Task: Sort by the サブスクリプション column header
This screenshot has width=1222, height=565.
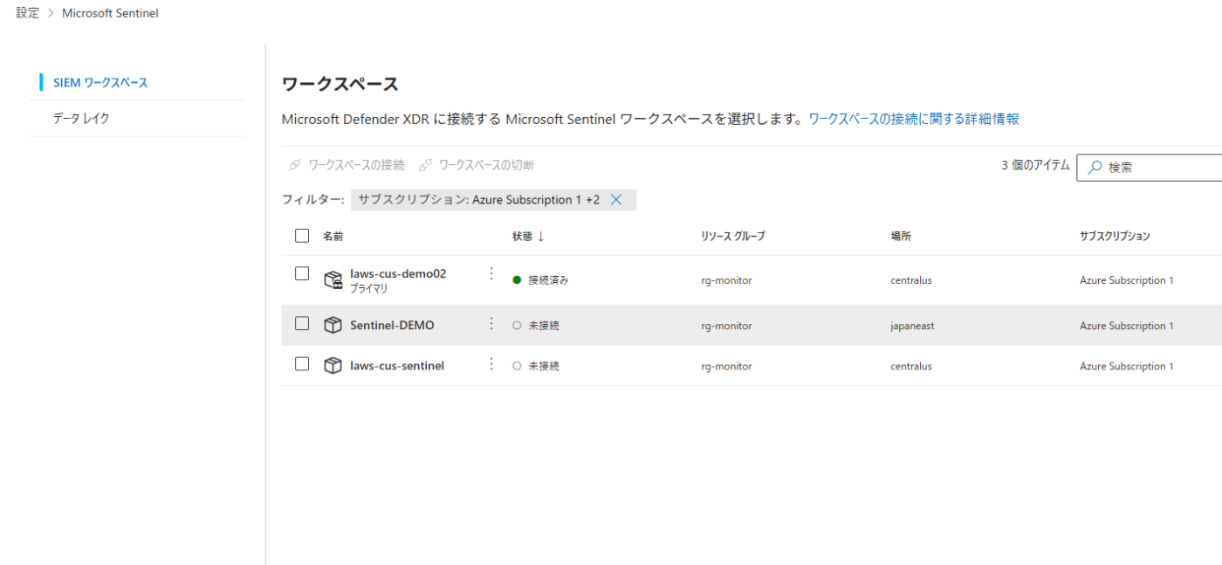Action: click(1115, 237)
